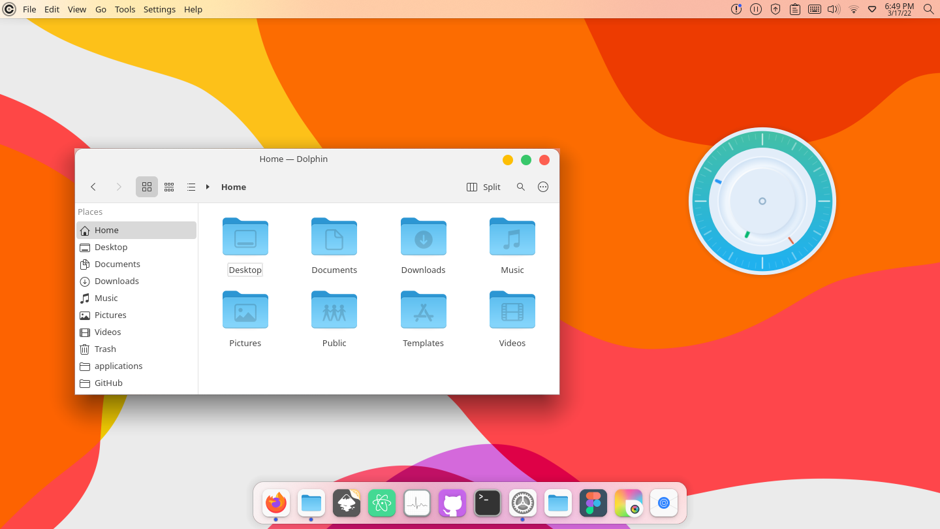Screen dimensions: 940x529
Task: Expand the hidden system tray icons arrow
Action: [x=872, y=9]
